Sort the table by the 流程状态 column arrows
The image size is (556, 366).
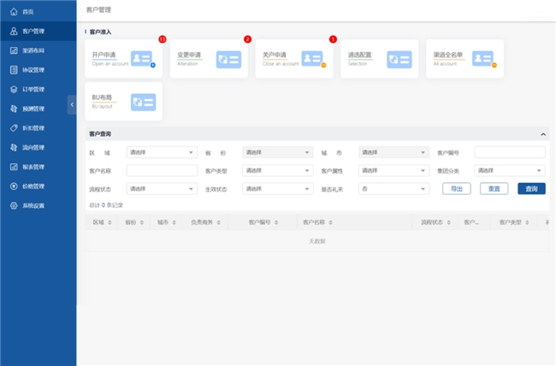coord(448,222)
